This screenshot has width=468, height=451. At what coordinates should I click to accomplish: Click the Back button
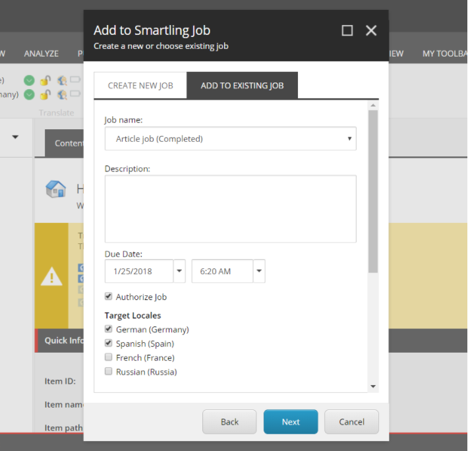229,422
